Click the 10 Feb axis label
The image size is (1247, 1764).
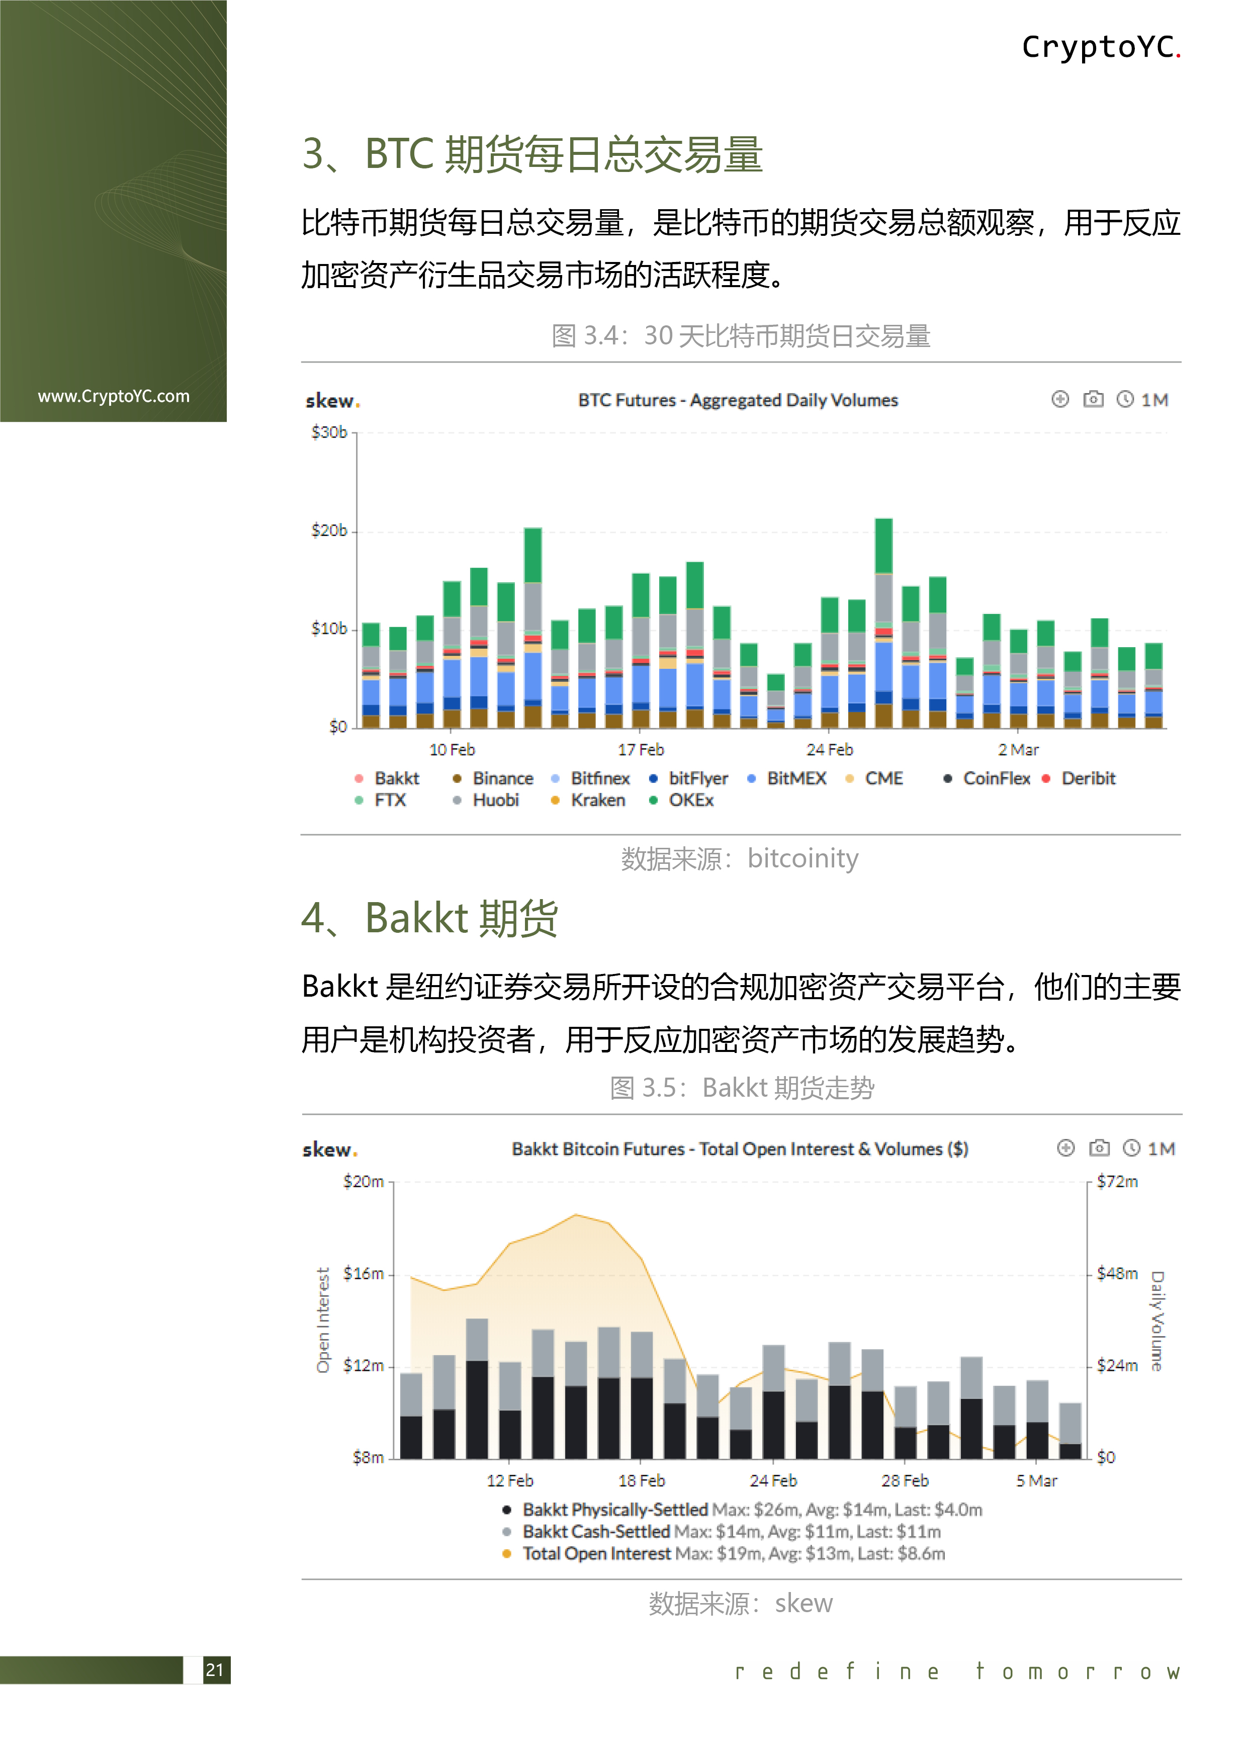(452, 749)
